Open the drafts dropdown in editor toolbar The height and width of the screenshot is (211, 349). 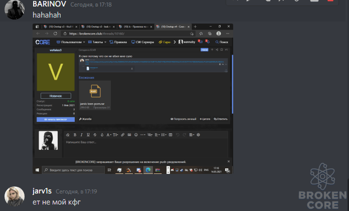(x=192, y=135)
